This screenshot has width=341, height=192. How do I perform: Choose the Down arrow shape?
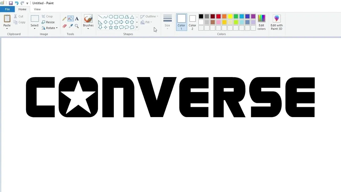coord(100,27)
